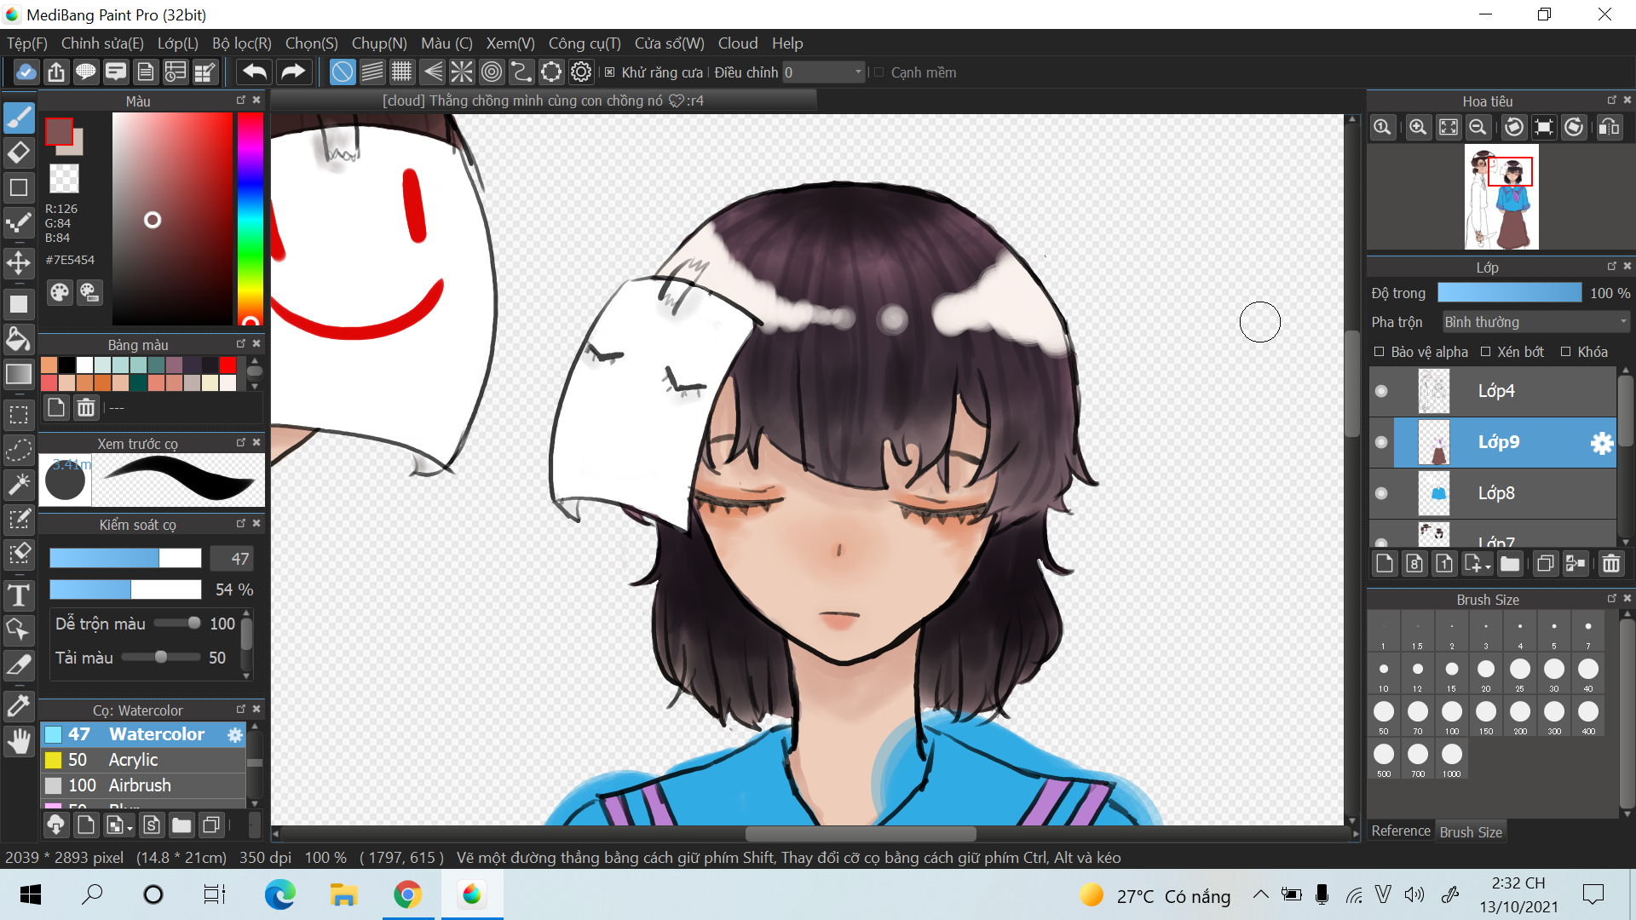
Task: Expand the add layer dropdown arrow
Action: (x=1488, y=566)
